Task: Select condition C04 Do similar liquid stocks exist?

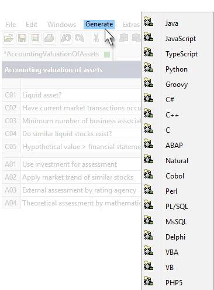Action: point(71,134)
